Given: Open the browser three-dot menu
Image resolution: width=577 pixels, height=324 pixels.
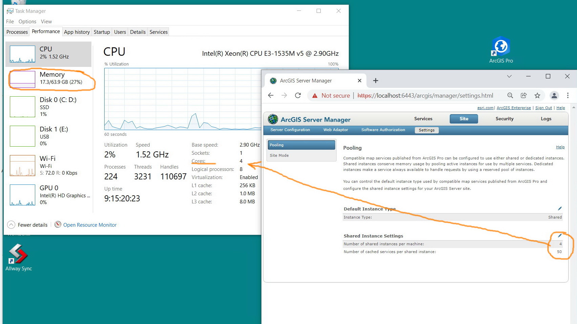Looking at the screenshot, I should pyautogui.click(x=568, y=96).
